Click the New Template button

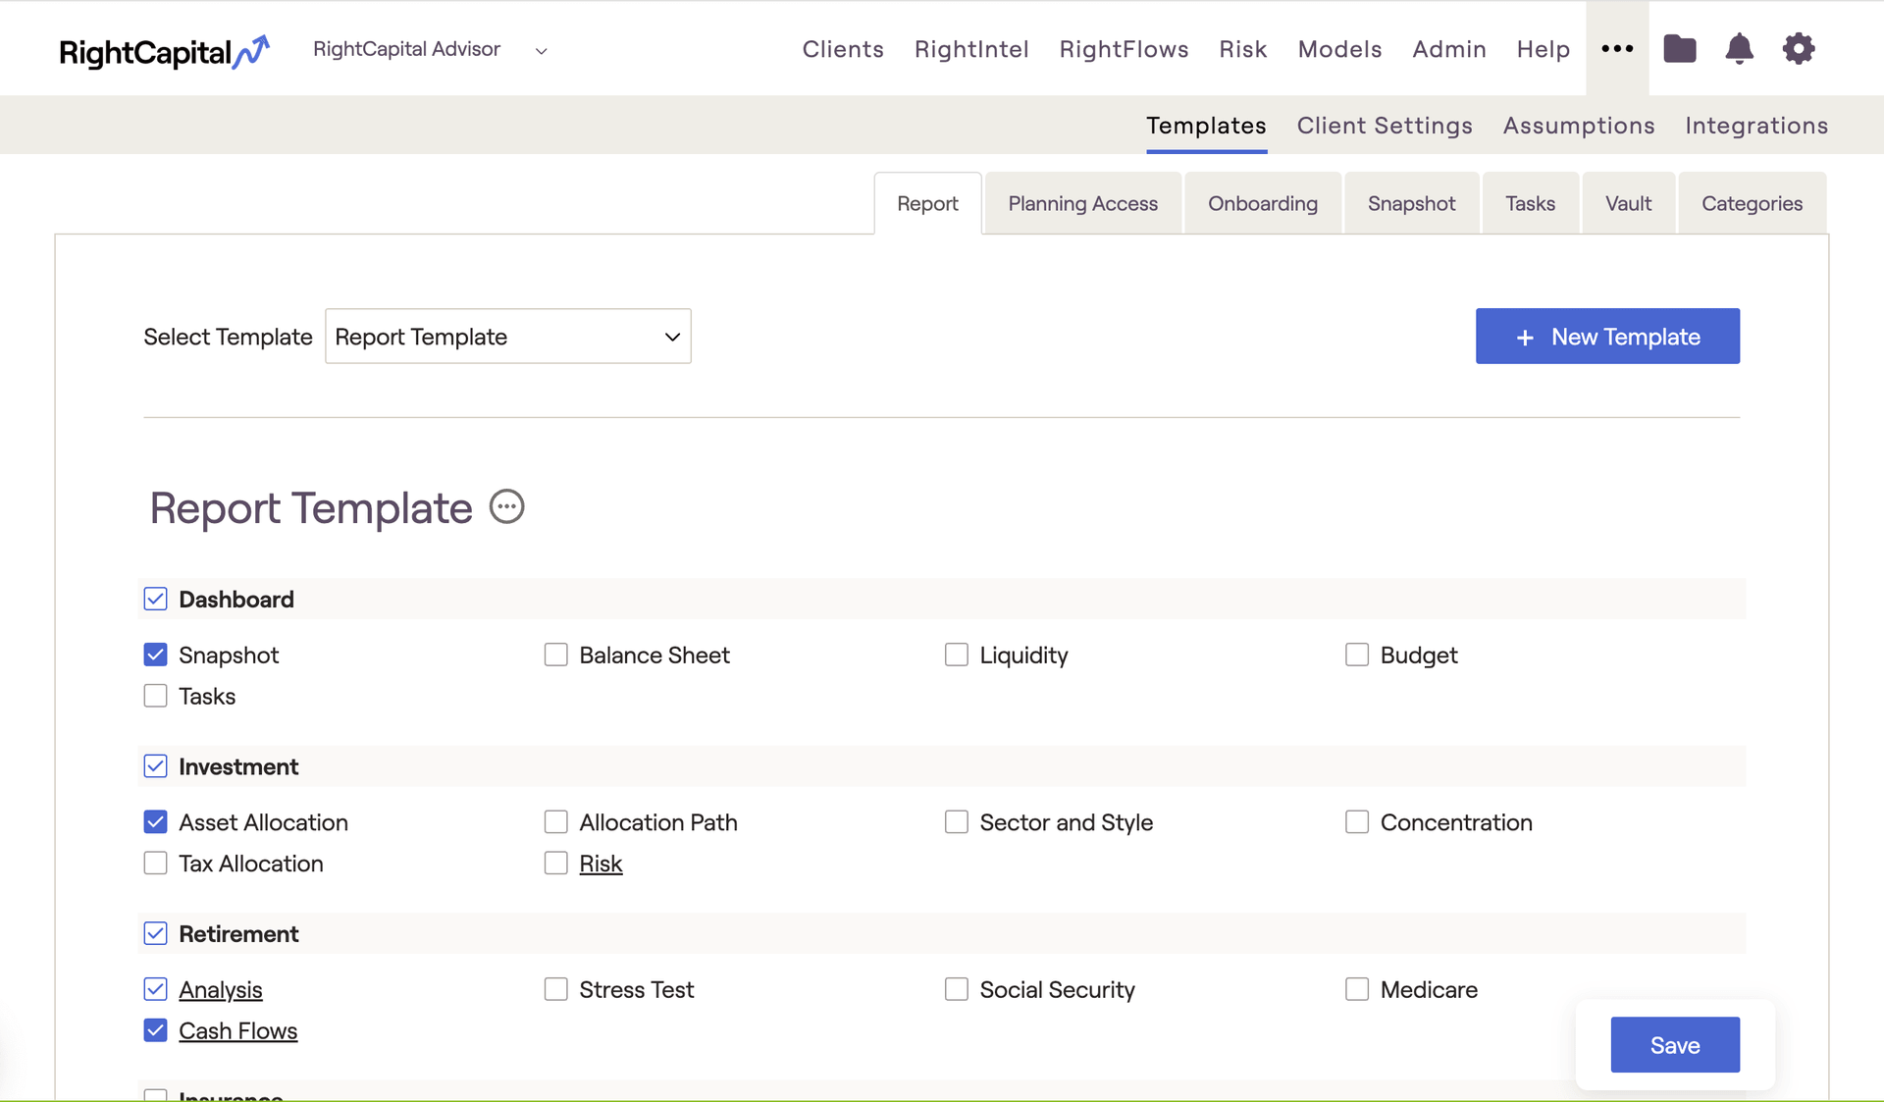pyautogui.click(x=1607, y=337)
